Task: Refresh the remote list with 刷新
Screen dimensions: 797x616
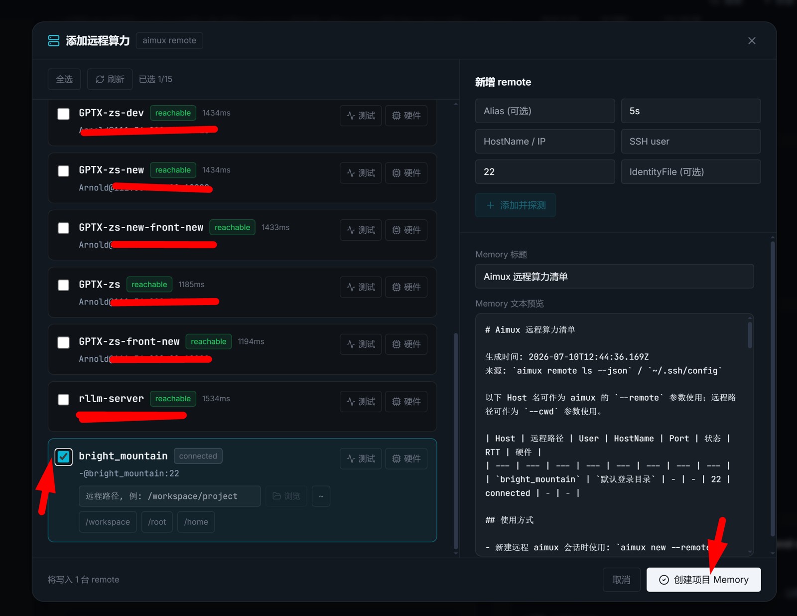Action: [110, 79]
